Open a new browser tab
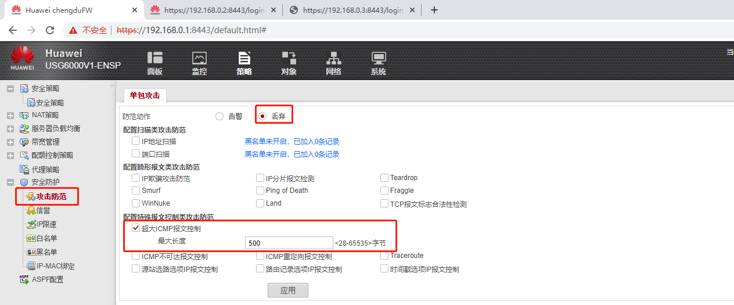The image size is (734, 305). pyautogui.click(x=434, y=10)
